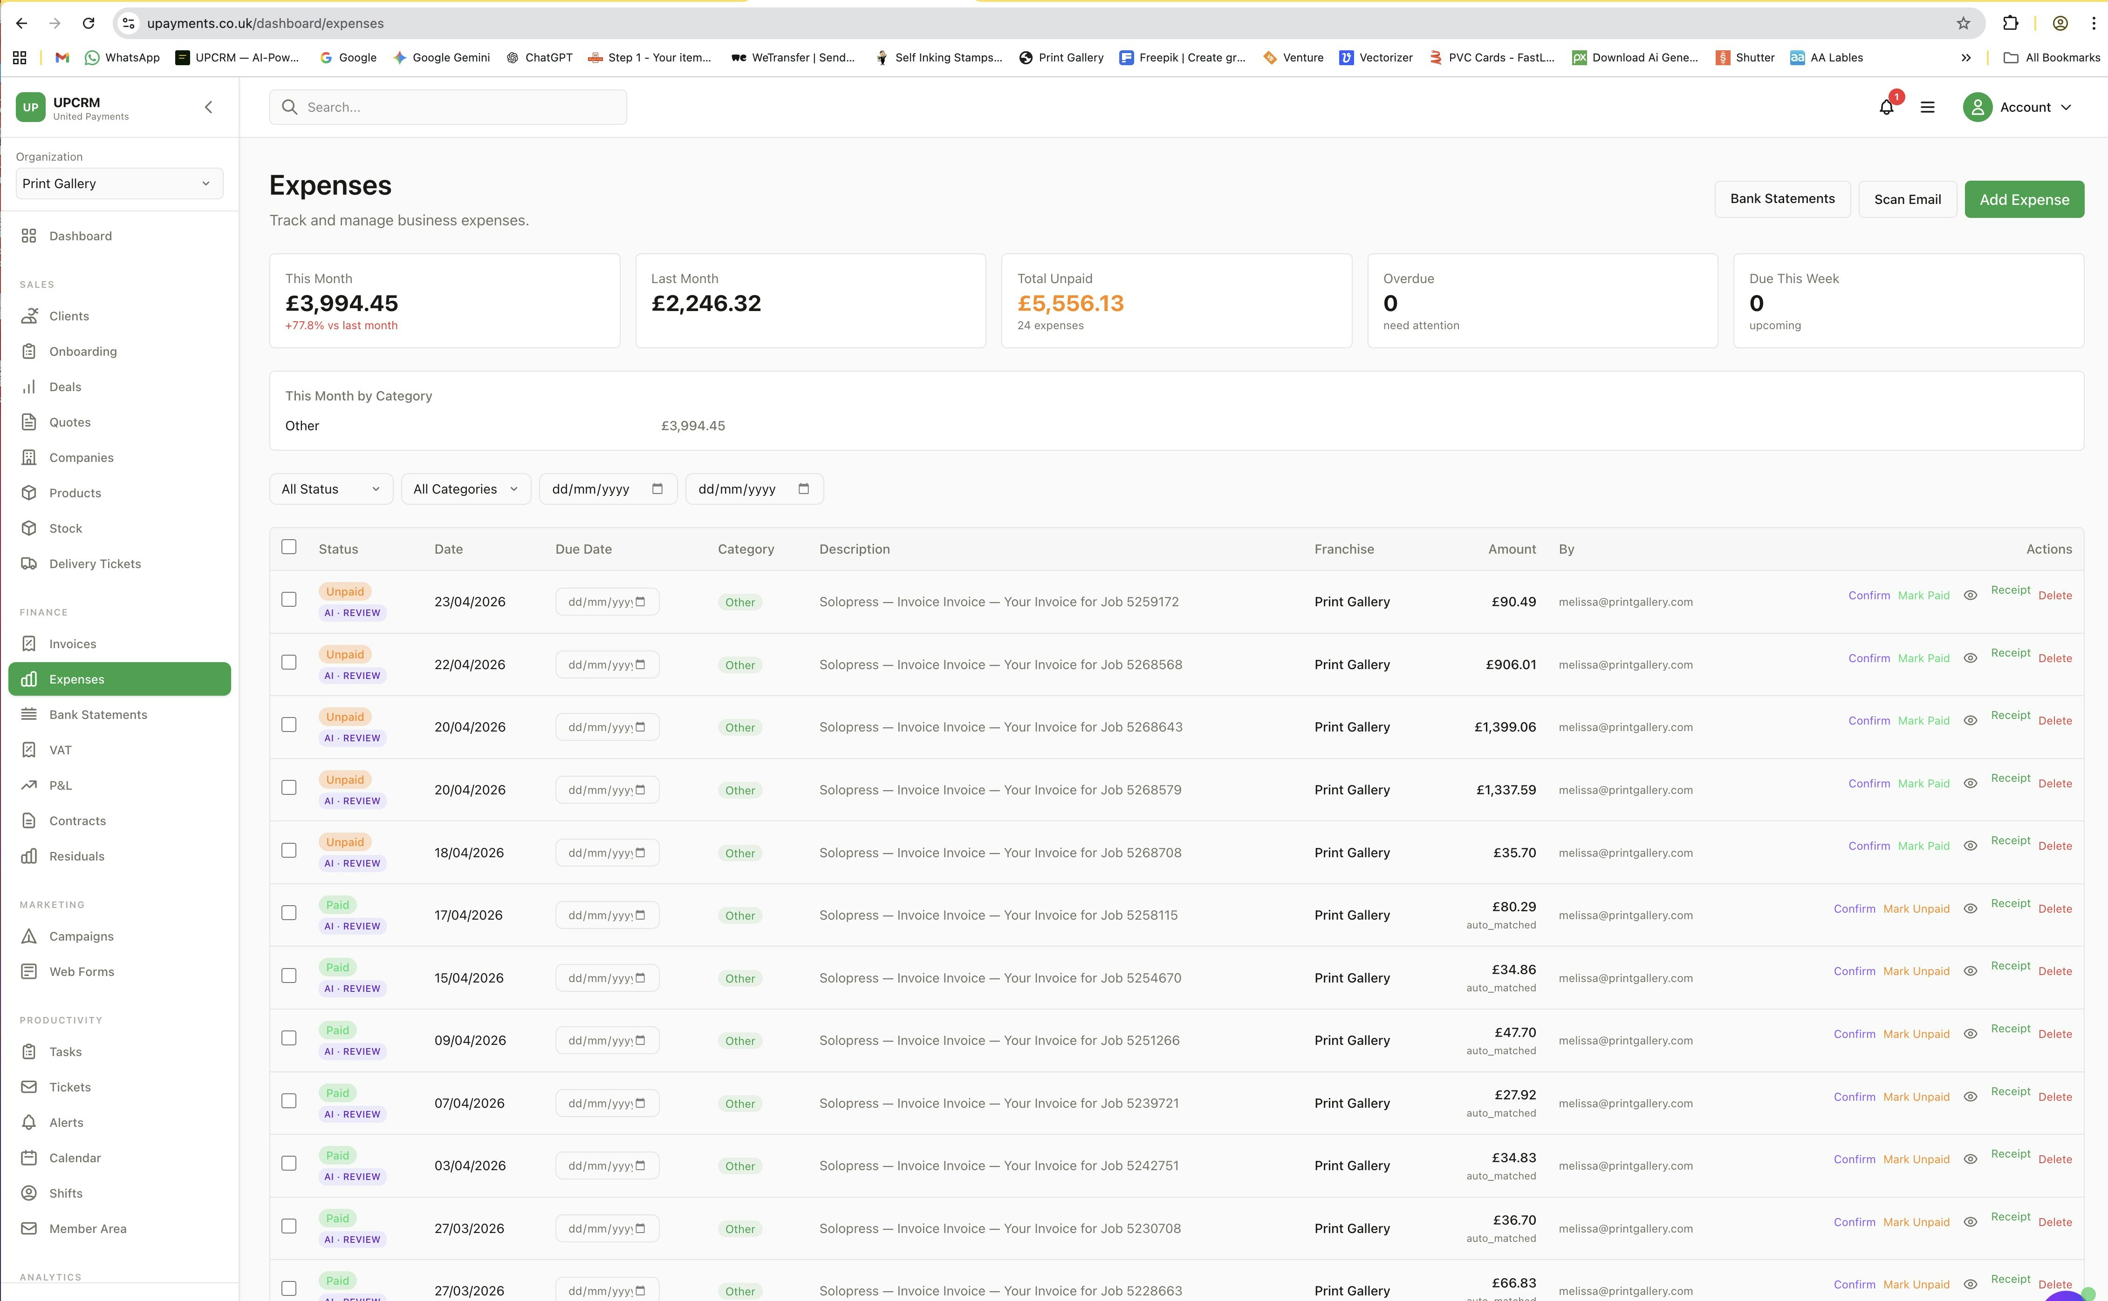The image size is (2108, 1301).
Task: Toggle the eye icon on Job 5268568 row
Action: [x=1971, y=657]
